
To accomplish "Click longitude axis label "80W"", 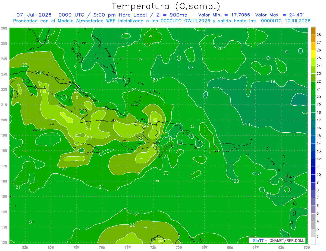I will pos(51,247).
